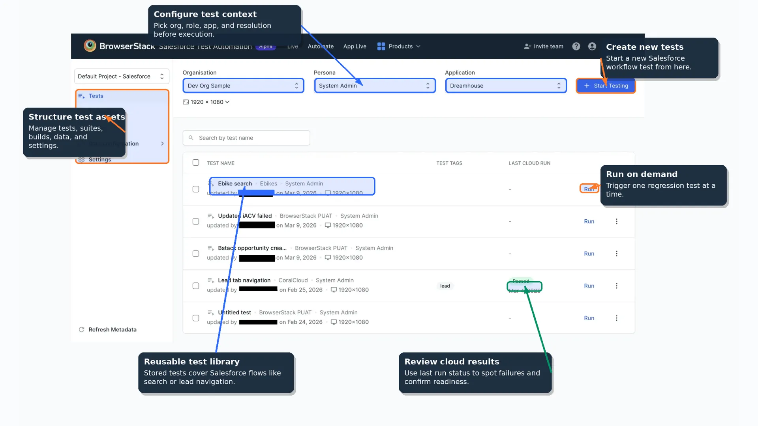Image resolution: width=758 pixels, height=426 pixels.
Task: Open the Persona dropdown showing System Admin
Action: [375, 86]
